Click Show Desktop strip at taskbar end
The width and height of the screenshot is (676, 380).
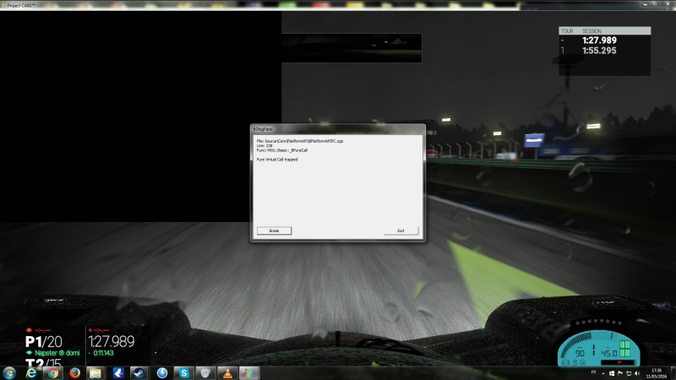(673, 373)
